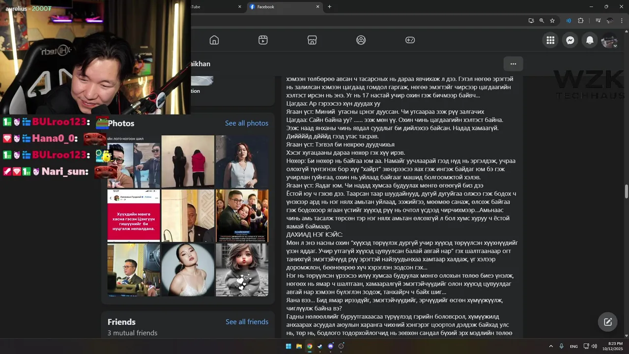Open photo of two people facing a wall

tap(188, 162)
